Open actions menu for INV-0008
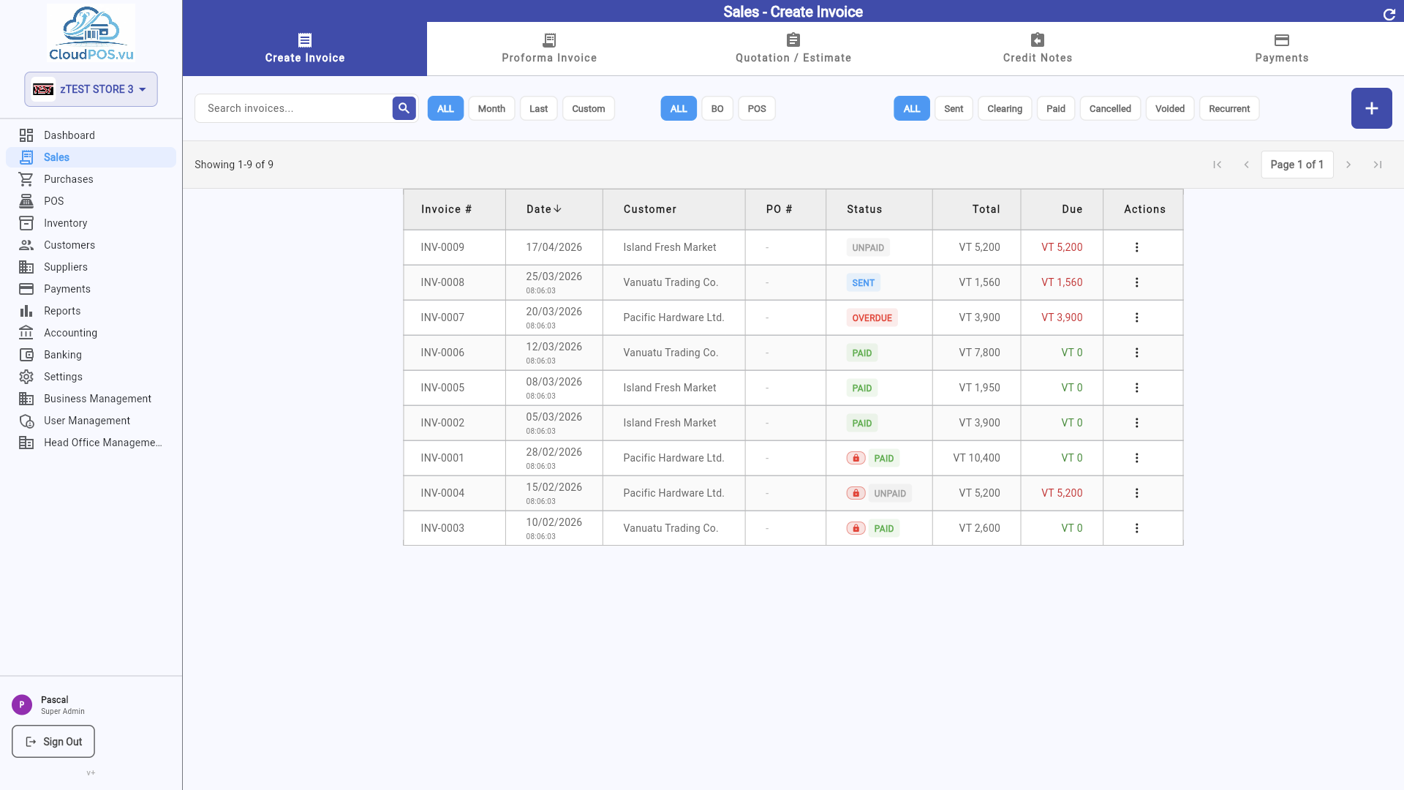 pos(1137,282)
